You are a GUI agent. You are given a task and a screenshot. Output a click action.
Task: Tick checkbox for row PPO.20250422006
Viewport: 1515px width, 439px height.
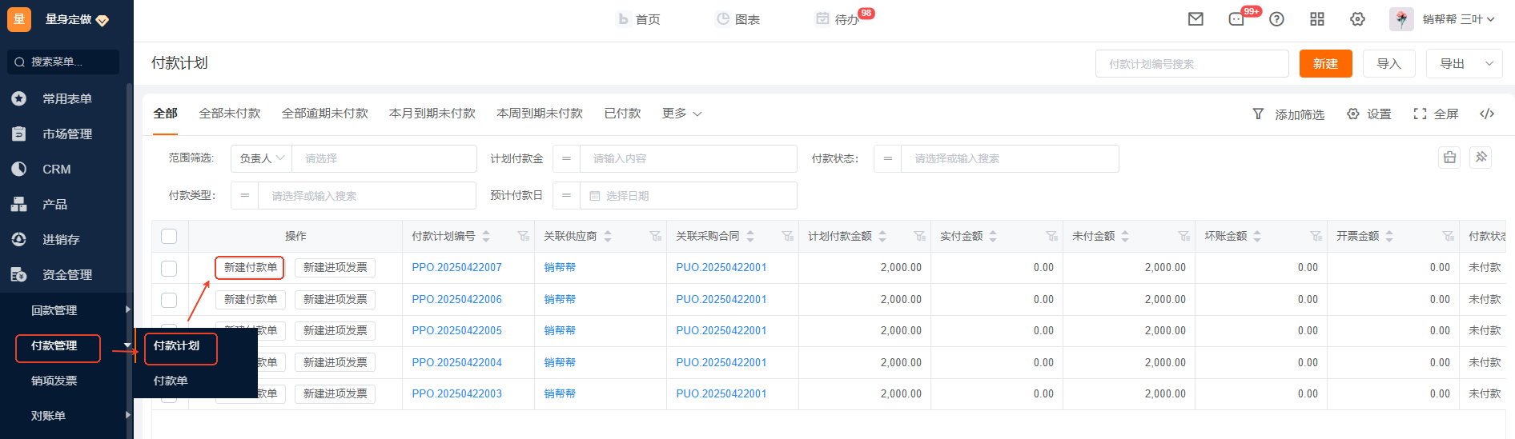(169, 300)
